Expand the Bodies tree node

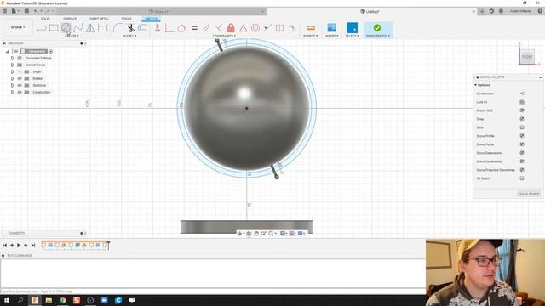(x=12, y=78)
